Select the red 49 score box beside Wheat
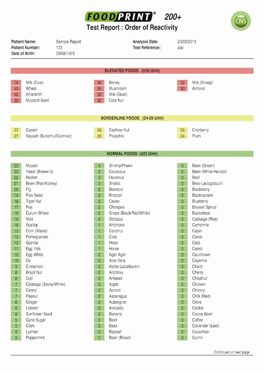Screen dimensions: 264x374 (16, 89)
